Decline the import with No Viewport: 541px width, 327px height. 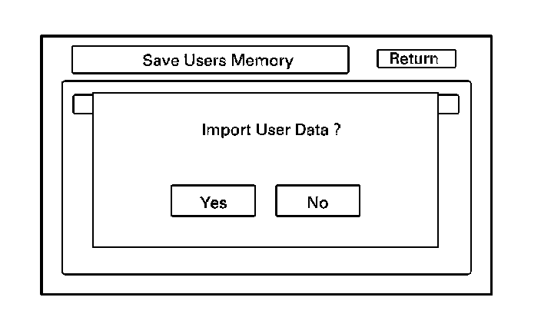(317, 202)
